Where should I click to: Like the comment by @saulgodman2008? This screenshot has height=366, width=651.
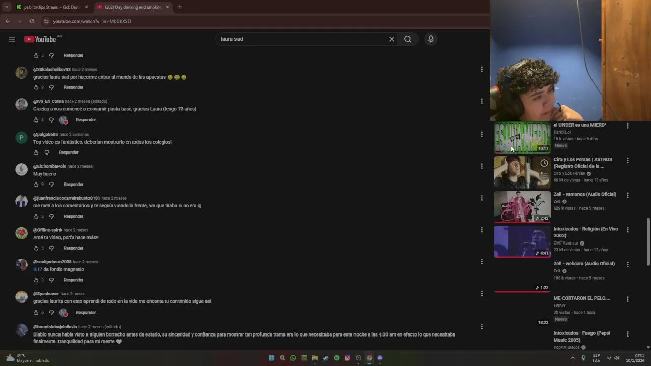point(36,280)
